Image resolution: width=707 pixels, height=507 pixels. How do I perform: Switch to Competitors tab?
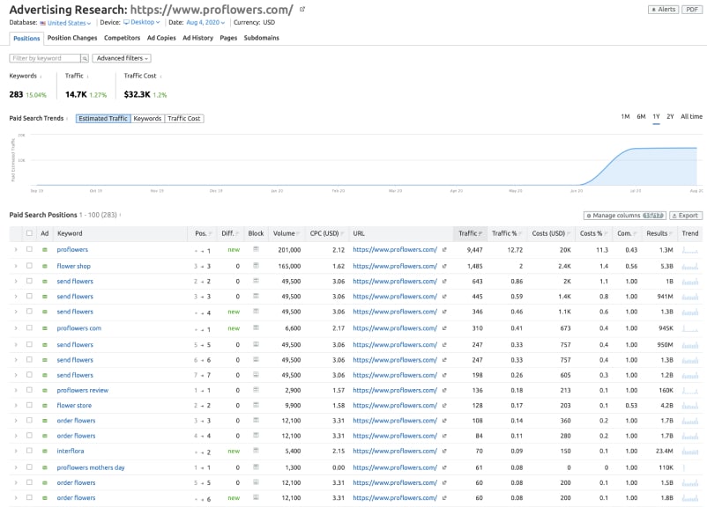pyautogui.click(x=123, y=38)
